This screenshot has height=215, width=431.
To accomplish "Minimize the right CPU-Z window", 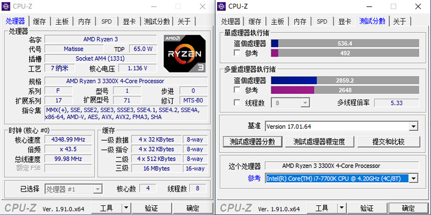I will (x=369, y=6).
